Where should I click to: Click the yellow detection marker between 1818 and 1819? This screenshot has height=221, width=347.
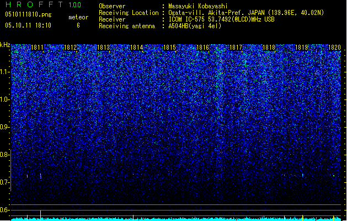coord(284,218)
